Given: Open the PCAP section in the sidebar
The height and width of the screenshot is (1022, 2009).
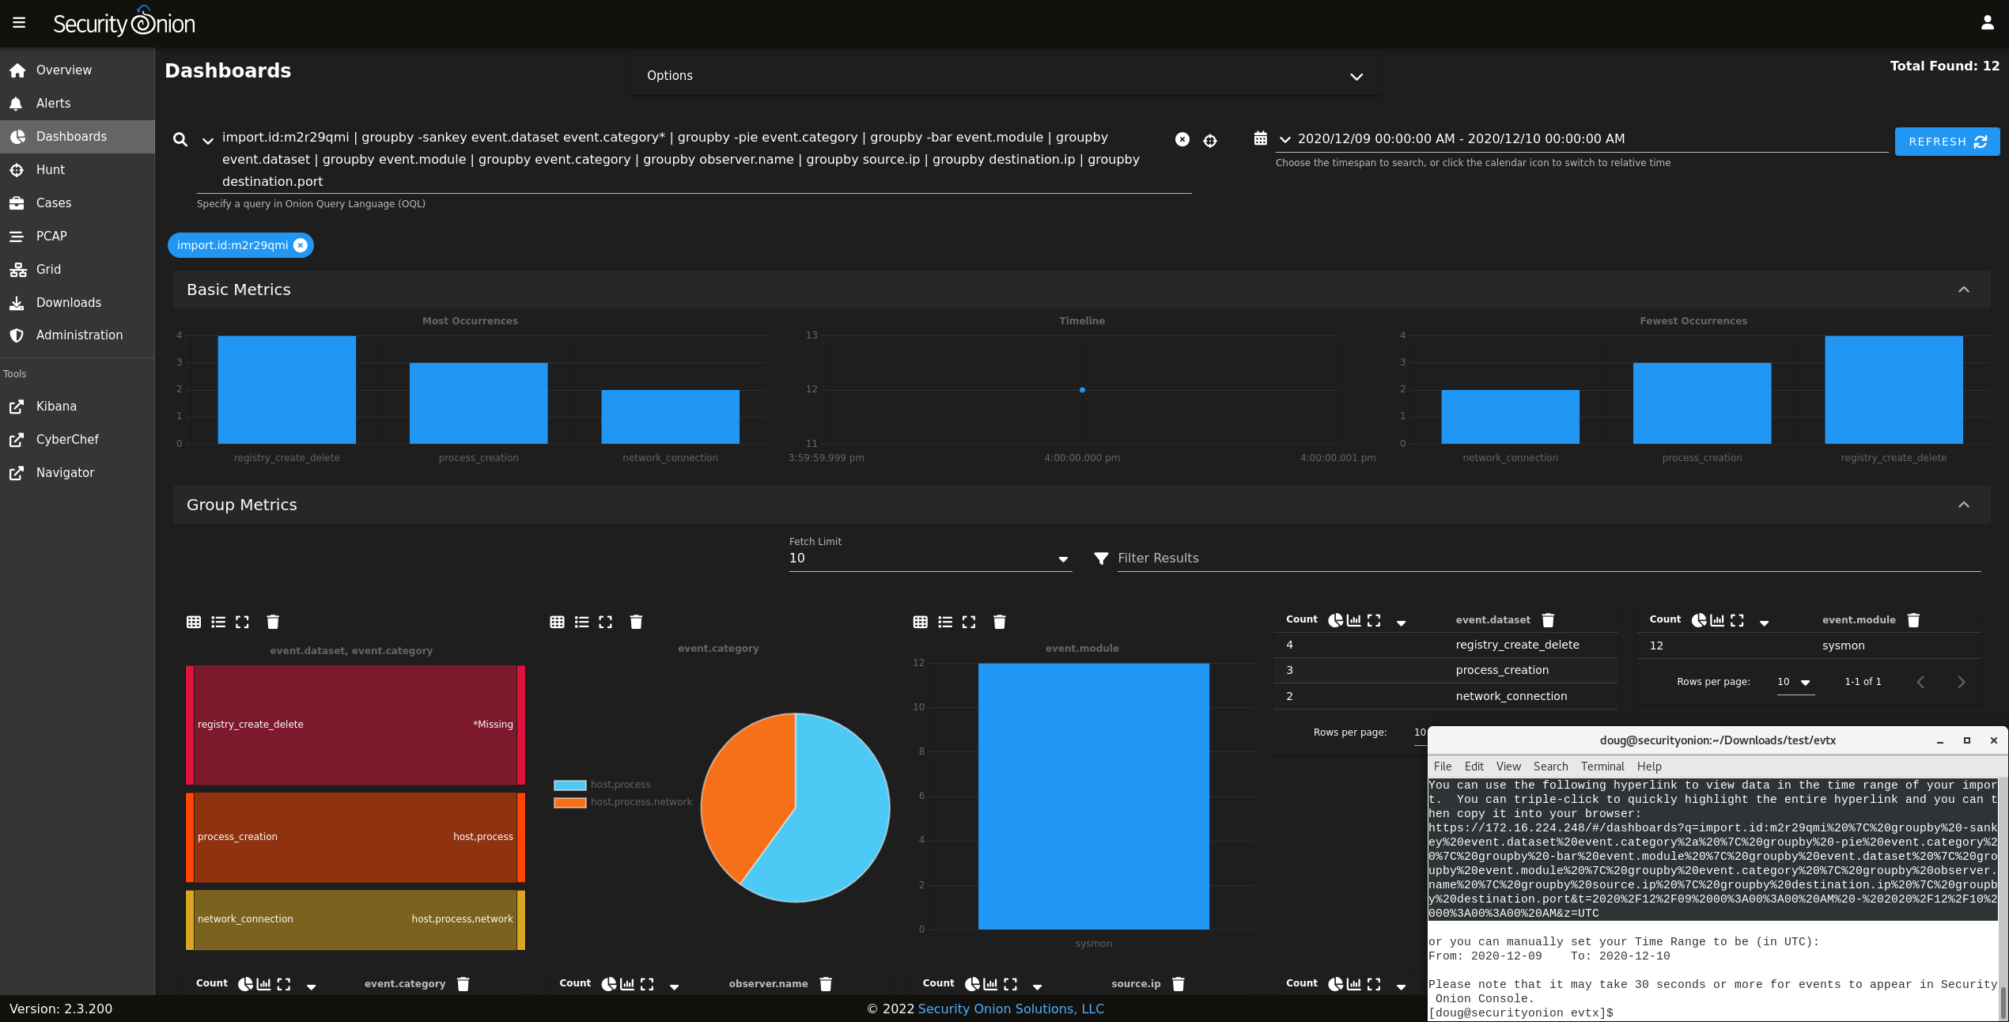Looking at the screenshot, I should 52,236.
